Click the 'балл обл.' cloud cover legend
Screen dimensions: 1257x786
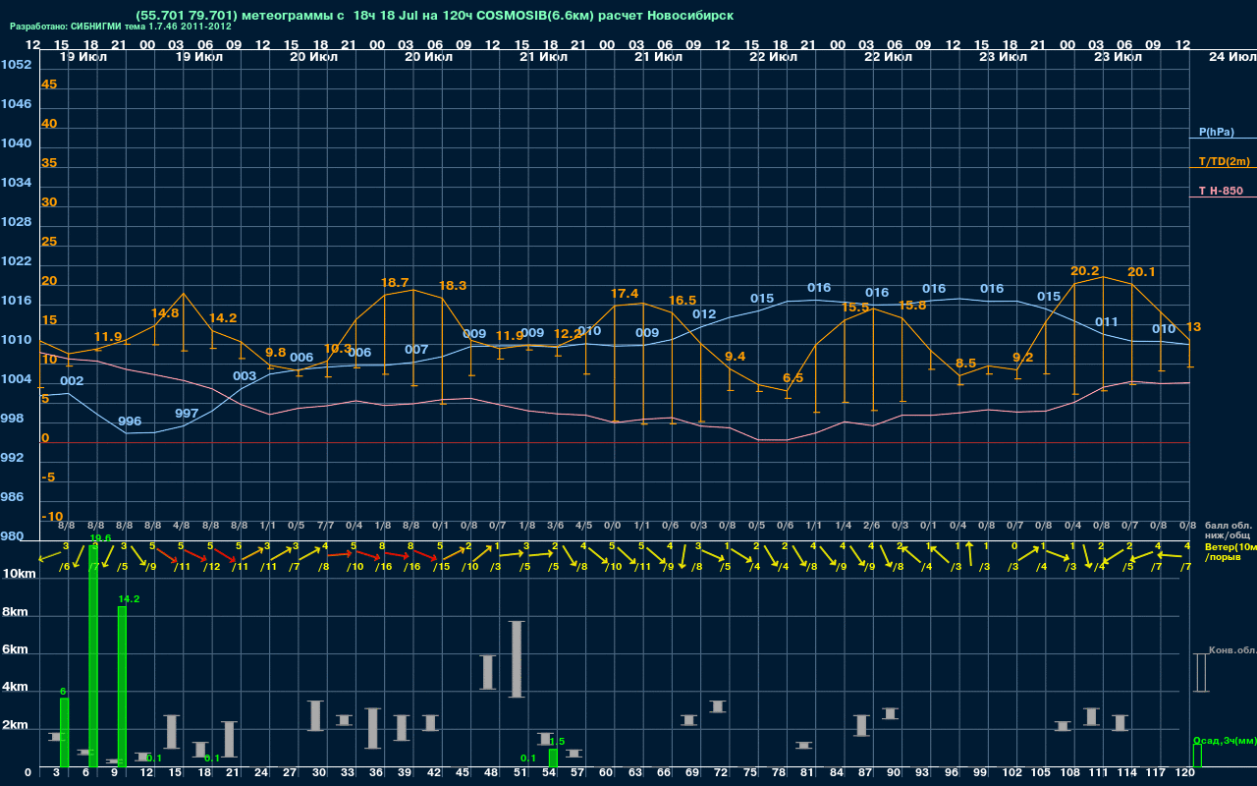(x=1227, y=526)
